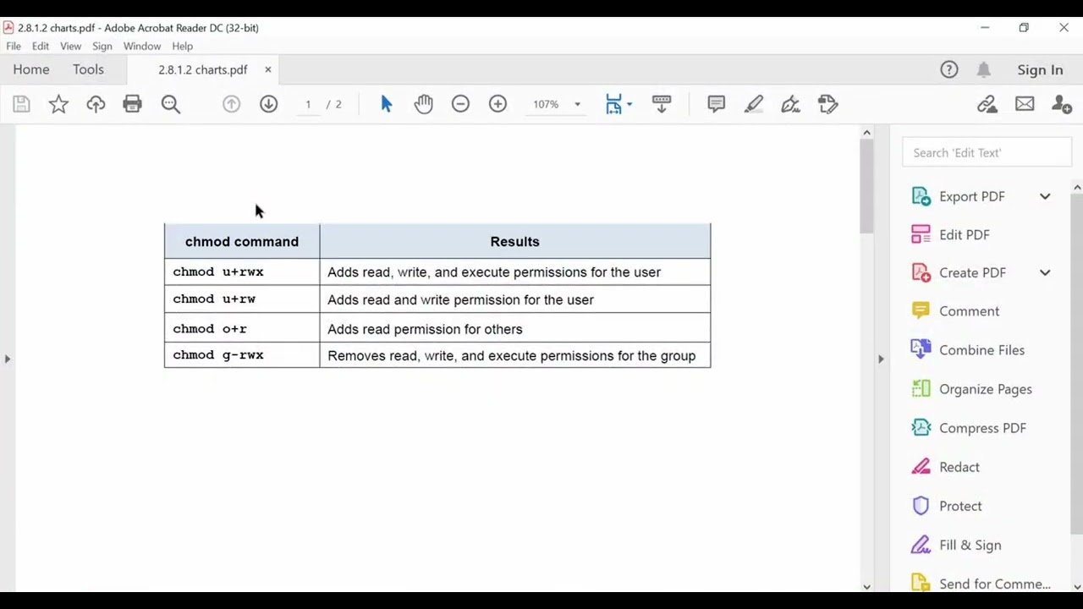
Task: Click 'Adds read permission for others' text
Action: (425, 329)
